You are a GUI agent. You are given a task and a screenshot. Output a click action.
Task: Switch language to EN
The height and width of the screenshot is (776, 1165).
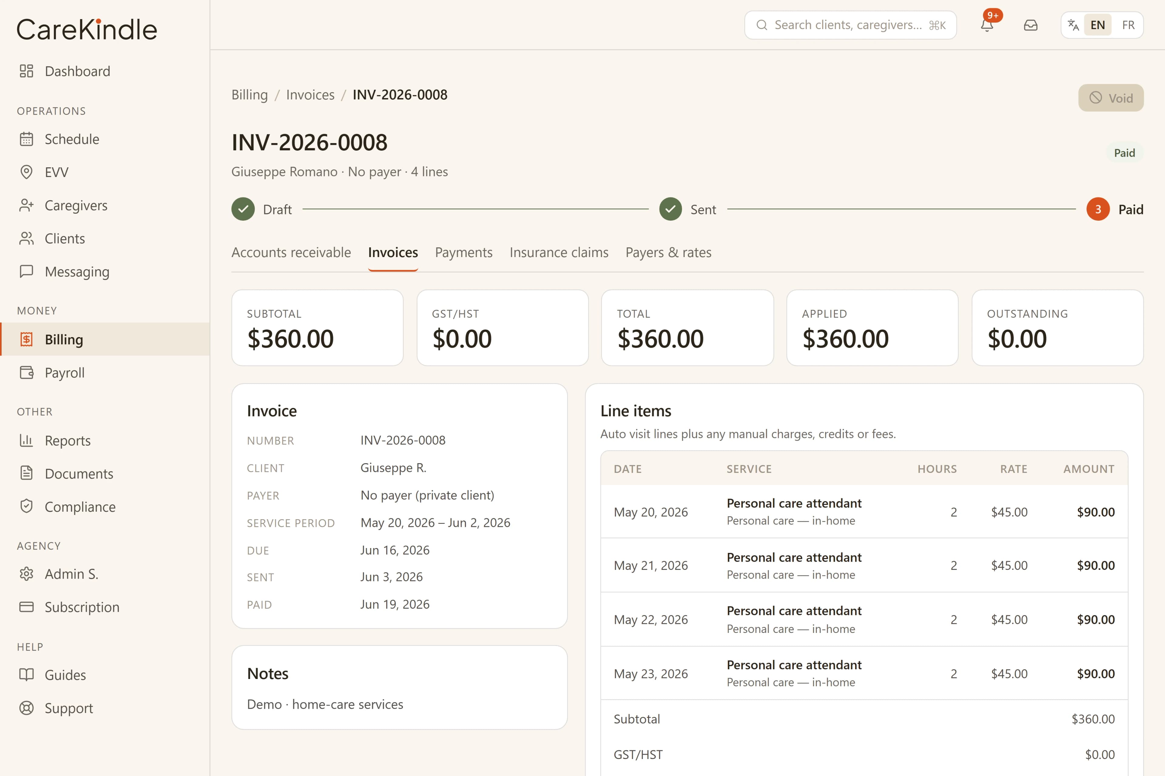coord(1098,25)
